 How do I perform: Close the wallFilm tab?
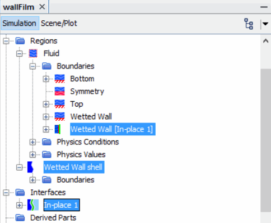42,7
